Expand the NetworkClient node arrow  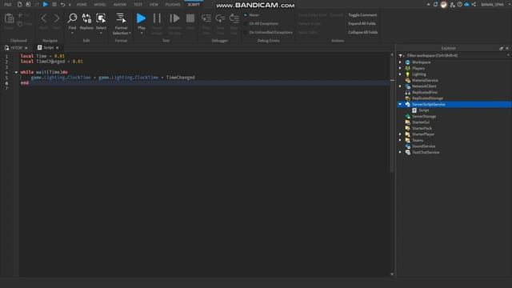pos(400,86)
